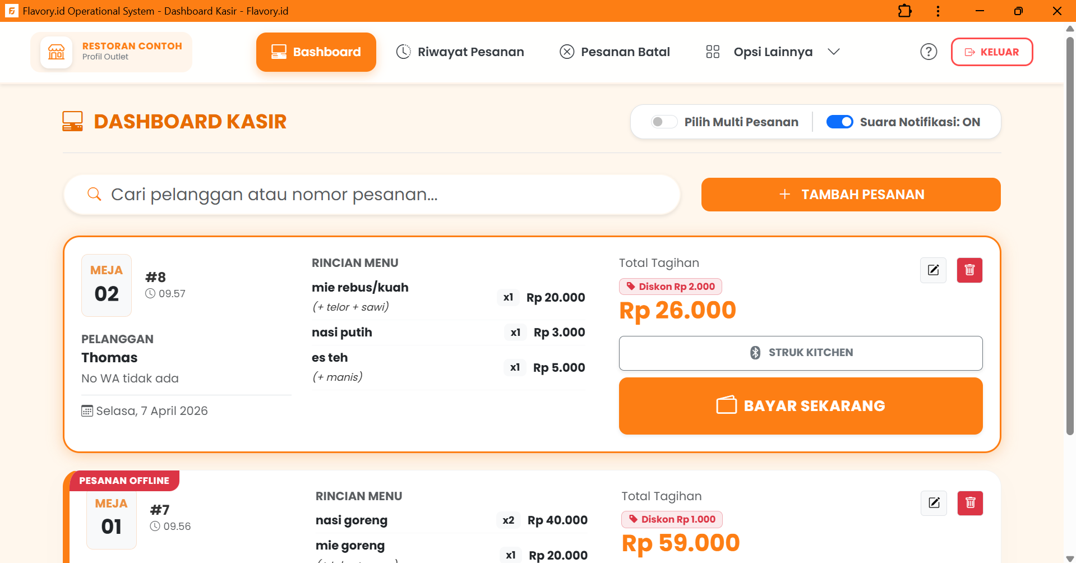This screenshot has height=563, width=1076.
Task: Click the customer search input field
Action: click(x=336, y=194)
